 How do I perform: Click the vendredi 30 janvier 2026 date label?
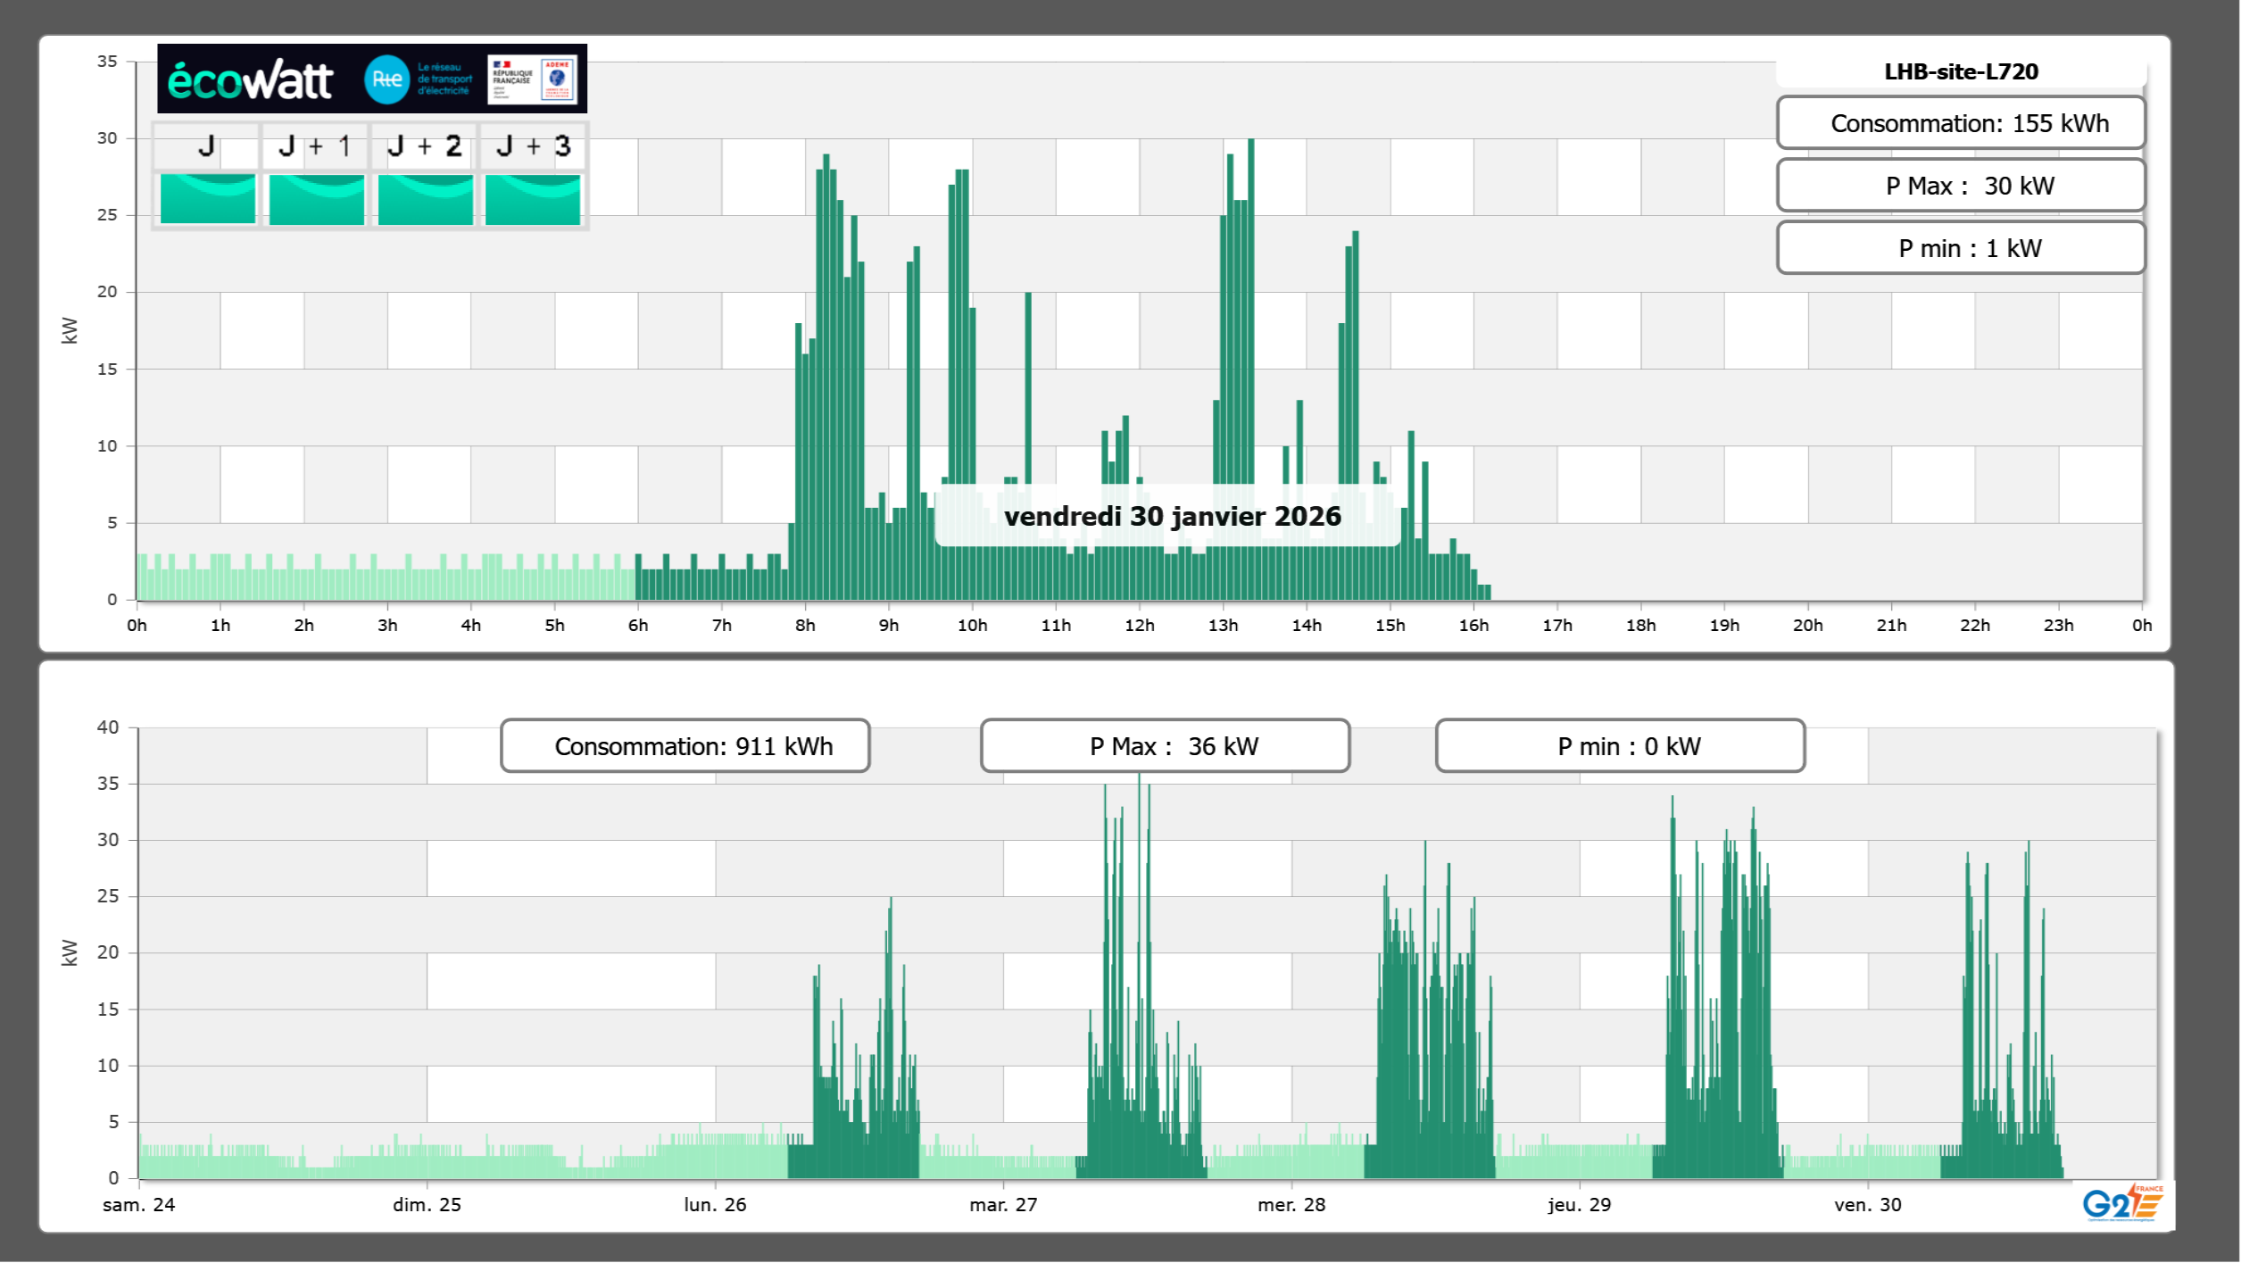pyautogui.click(x=1172, y=516)
